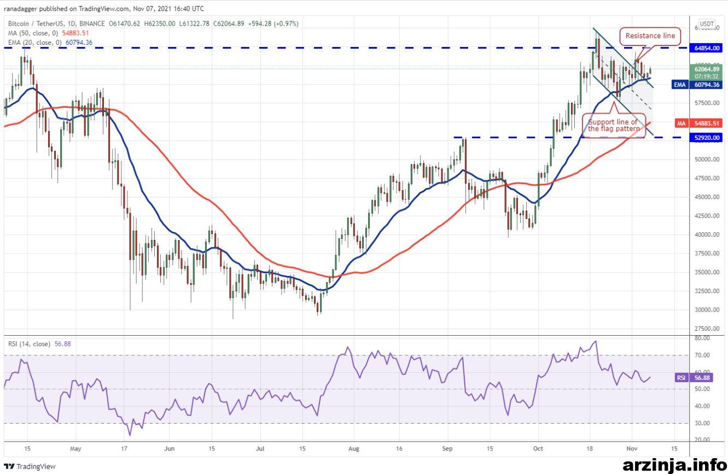Click the 45000.00 price axis label

point(708,197)
